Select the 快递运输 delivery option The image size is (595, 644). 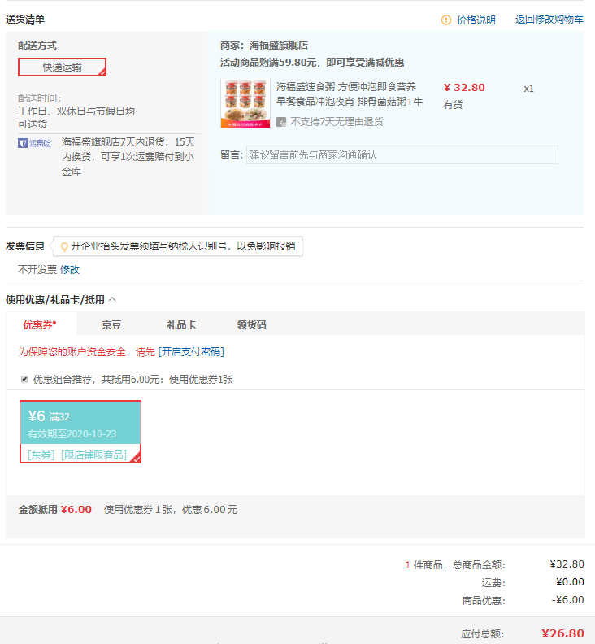(x=62, y=67)
